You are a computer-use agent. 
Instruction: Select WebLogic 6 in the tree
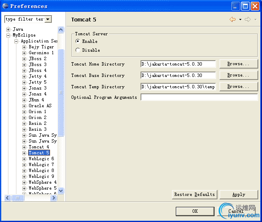[41, 159]
